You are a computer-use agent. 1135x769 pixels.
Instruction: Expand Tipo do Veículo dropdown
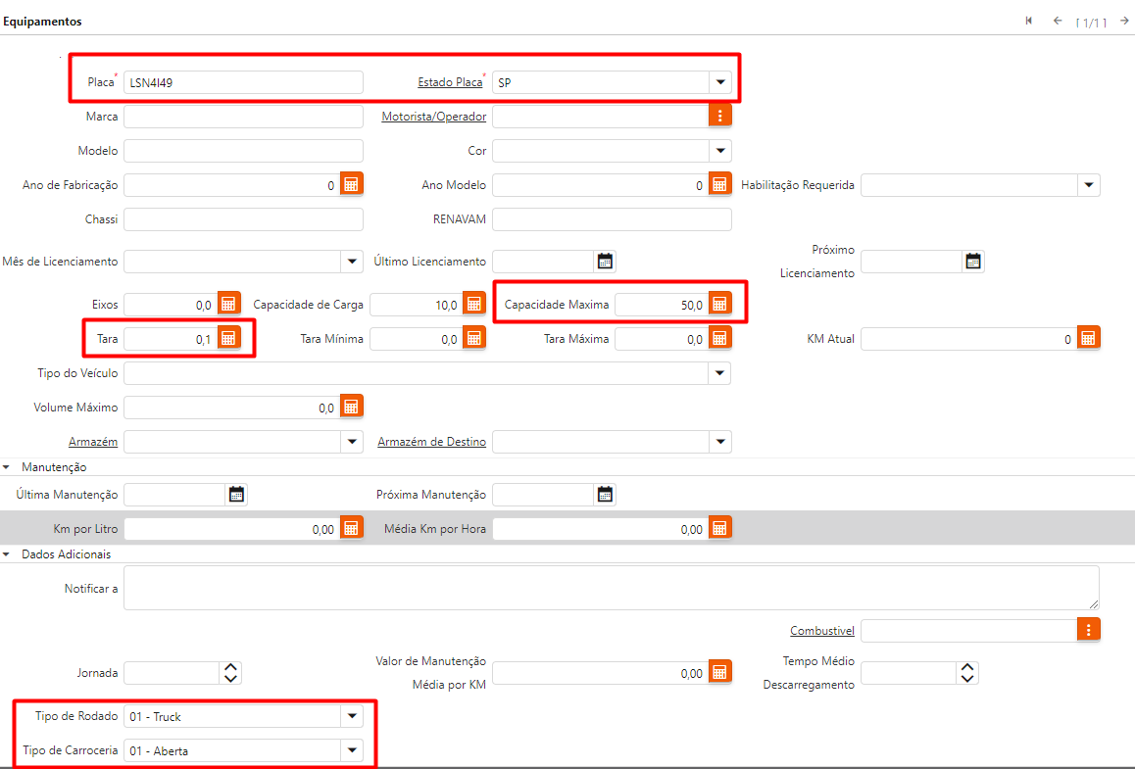point(719,372)
